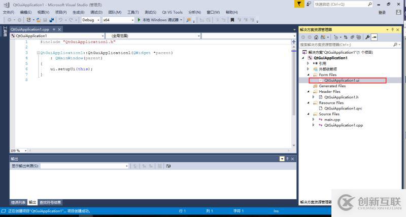The height and width of the screenshot is (217, 406).
Task: Click the Solution Explorer search magnifier icon
Action: (395, 45)
